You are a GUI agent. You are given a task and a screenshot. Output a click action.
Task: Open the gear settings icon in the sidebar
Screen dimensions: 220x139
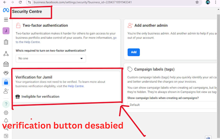(6, 113)
